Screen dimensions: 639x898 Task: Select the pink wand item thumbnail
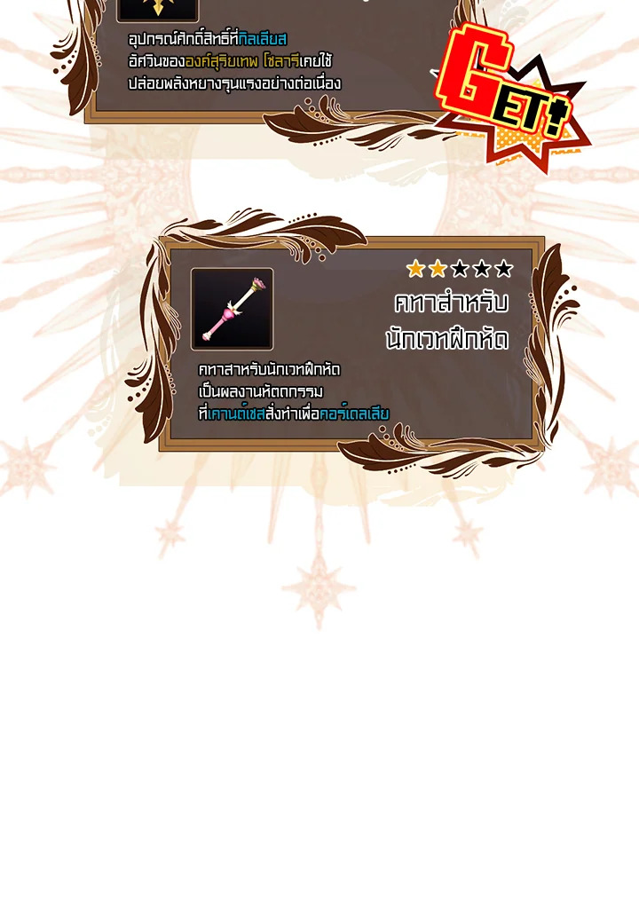[232, 309]
